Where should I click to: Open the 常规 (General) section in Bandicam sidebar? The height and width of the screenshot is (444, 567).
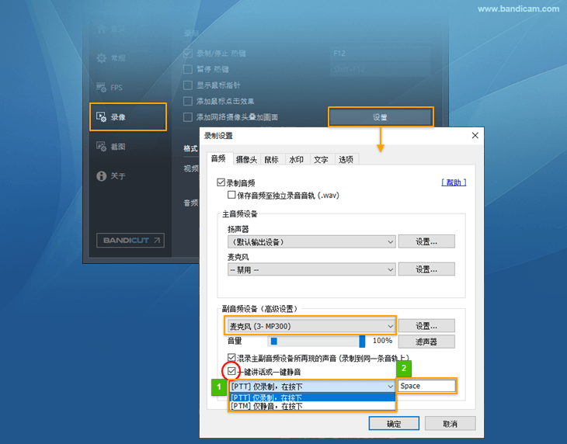[111, 58]
